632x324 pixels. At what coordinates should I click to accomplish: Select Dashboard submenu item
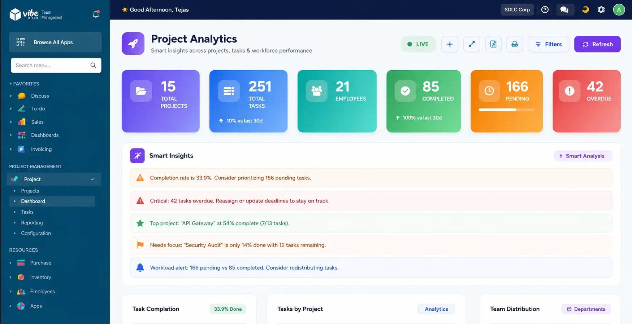point(52,201)
